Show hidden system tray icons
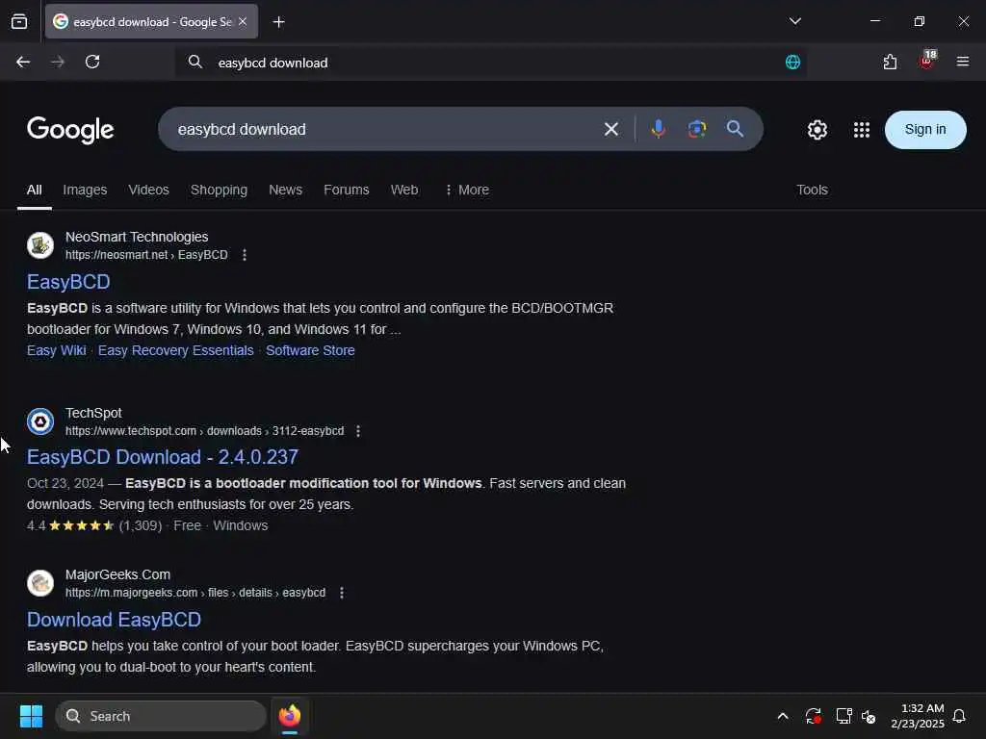The height and width of the screenshot is (739, 986). point(782,716)
